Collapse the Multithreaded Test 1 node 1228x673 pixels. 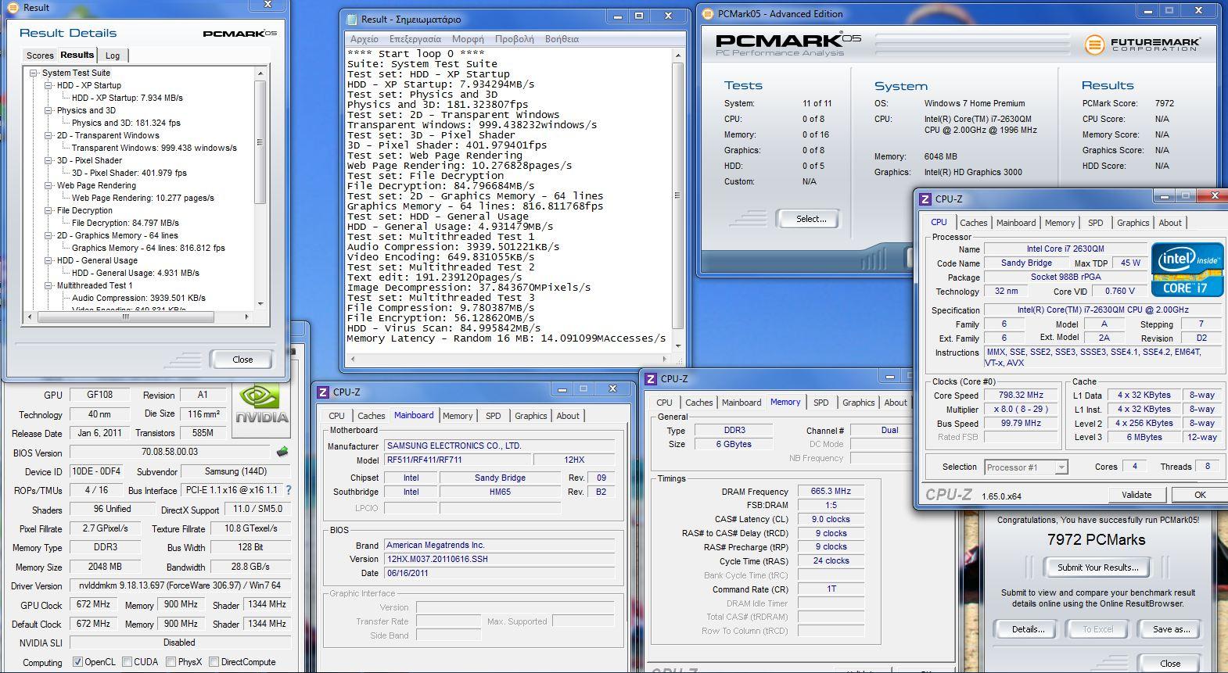point(48,285)
